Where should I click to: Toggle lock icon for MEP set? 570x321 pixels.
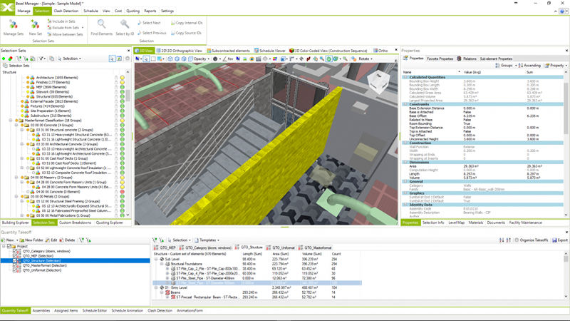point(116,86)
